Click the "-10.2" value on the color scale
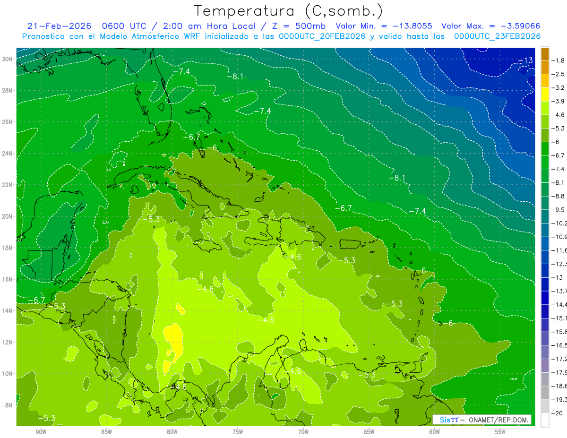This screenshot has width=567, height=438. pyautogui.click(x=558, y=223)
